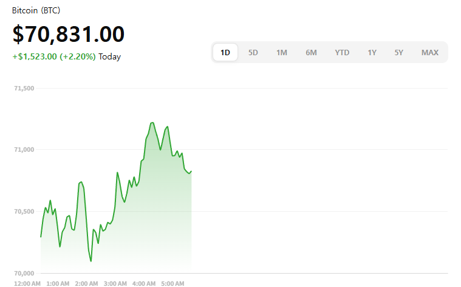Screen dimensions: 461x287
Task: Click the 5:00 AM time axis label
Action: tap(173, 283)
